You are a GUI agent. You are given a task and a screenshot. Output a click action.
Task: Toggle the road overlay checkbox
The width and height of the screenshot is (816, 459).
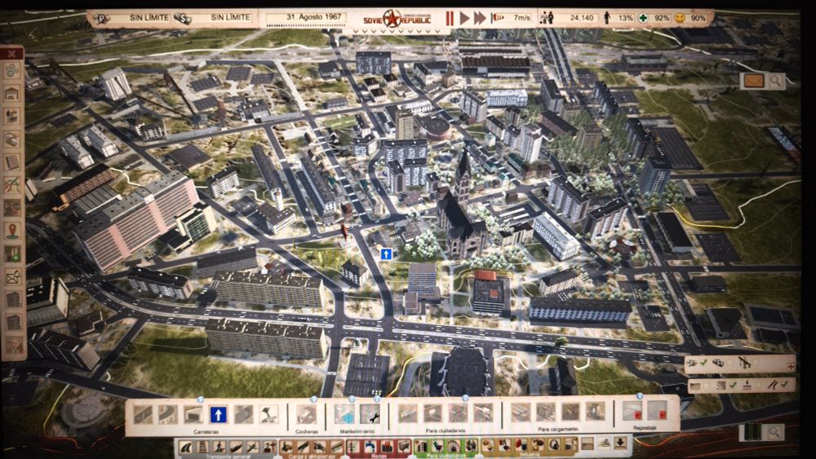coord(785,385)
